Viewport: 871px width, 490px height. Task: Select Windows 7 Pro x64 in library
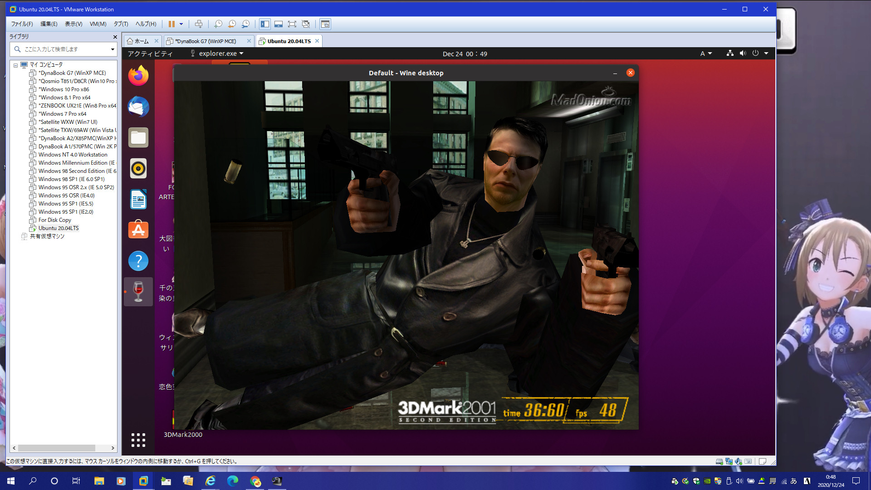tap(62, 114)
